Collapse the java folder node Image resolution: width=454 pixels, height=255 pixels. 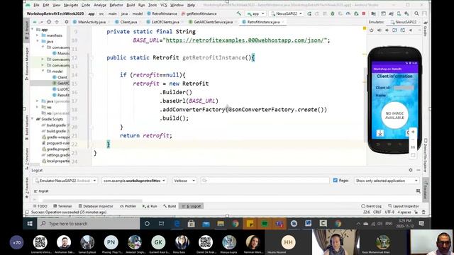tap(38, 41)
